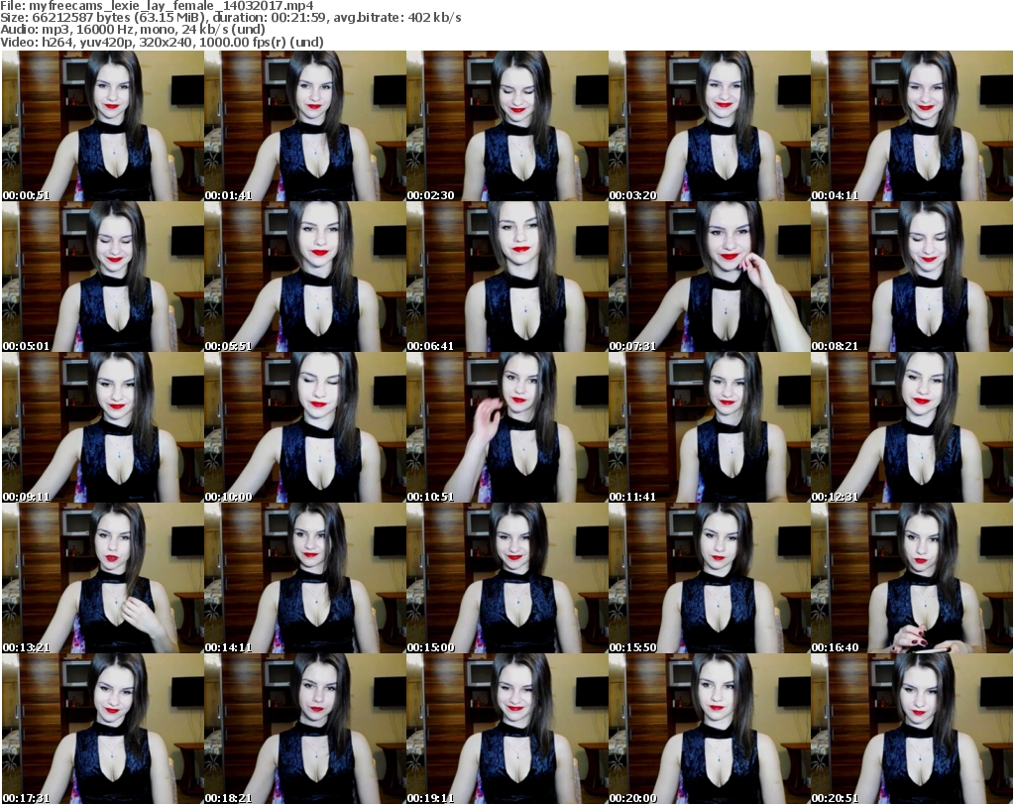This screenshot has height=804, width=1015.
Task: View the frame thumbnail stamped 00:18:21
Action: click(x=305, y=729)
